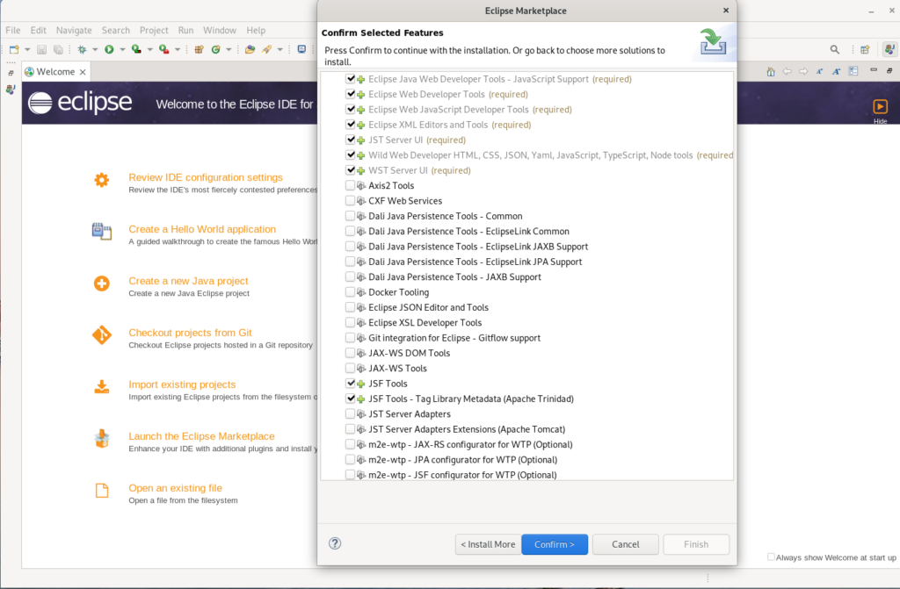Close the Welcome tab
Viewport: 900px width, 589px height.
coord(83,72)
